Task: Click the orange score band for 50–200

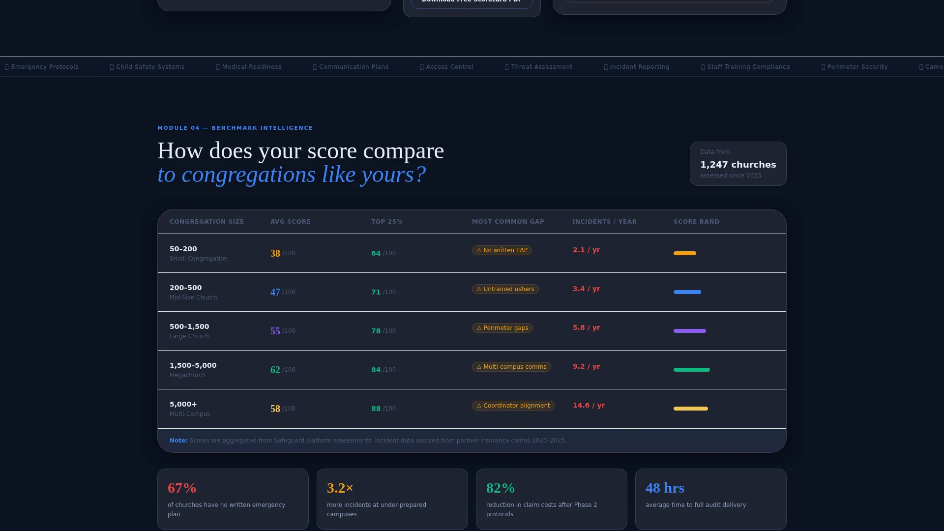Action: (685, 253)
